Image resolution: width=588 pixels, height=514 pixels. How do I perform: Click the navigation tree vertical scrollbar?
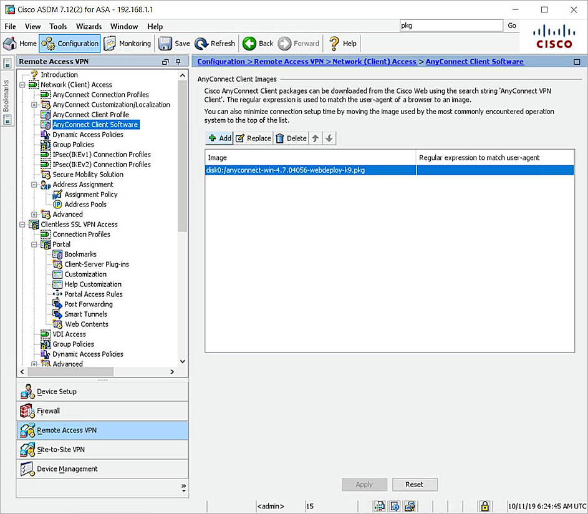pos(182,156)
